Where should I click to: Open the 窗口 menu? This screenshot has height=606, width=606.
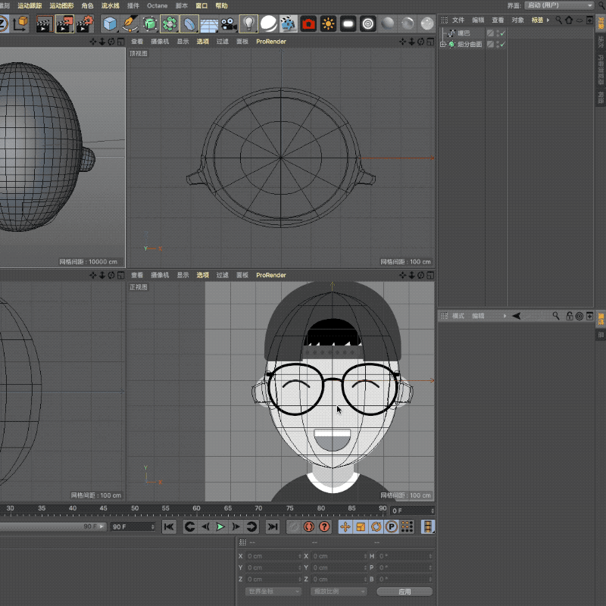201,5
